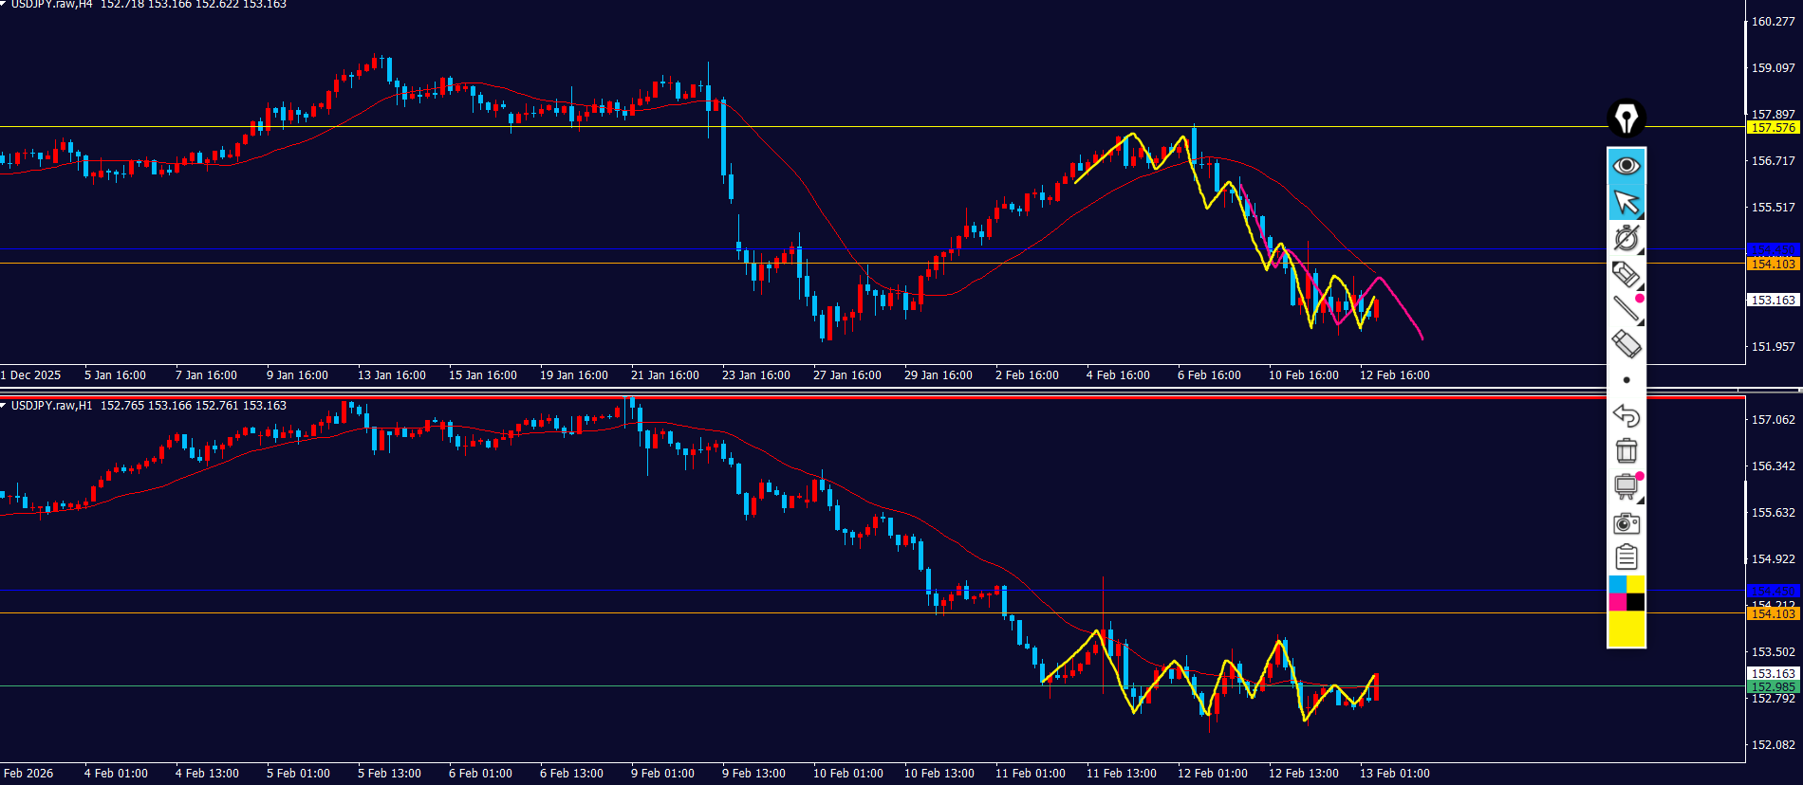The width and height of the screenshot is (1803, 785).
Task: Clear drawings with the trash can icon
Action: 1626,450
